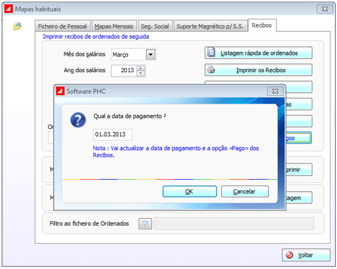The width and height of the screenshot is (337, 269).
Task: Click the red stop icon on Voltar
Action: click(x=289, y=255)
